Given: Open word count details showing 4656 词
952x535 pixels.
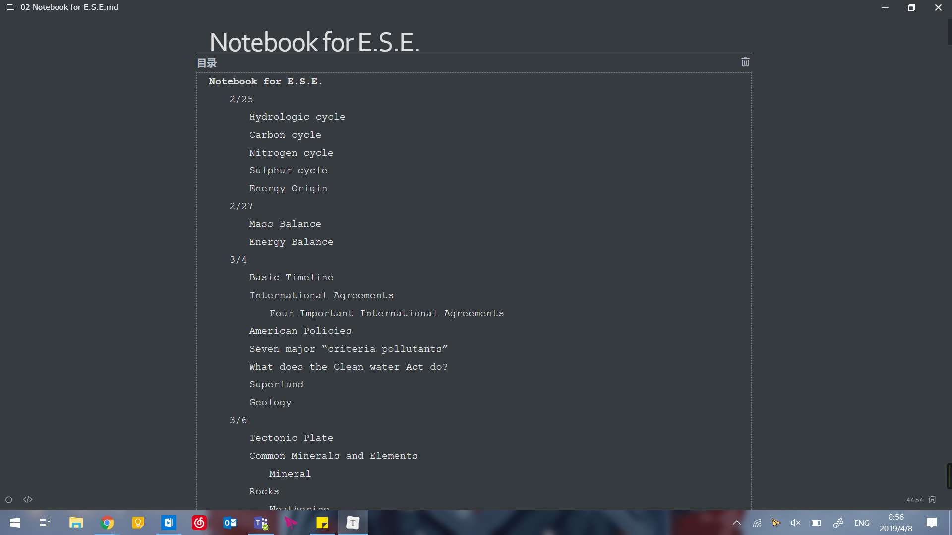Looking at the screenshot, I should click(x=920, y=500).
